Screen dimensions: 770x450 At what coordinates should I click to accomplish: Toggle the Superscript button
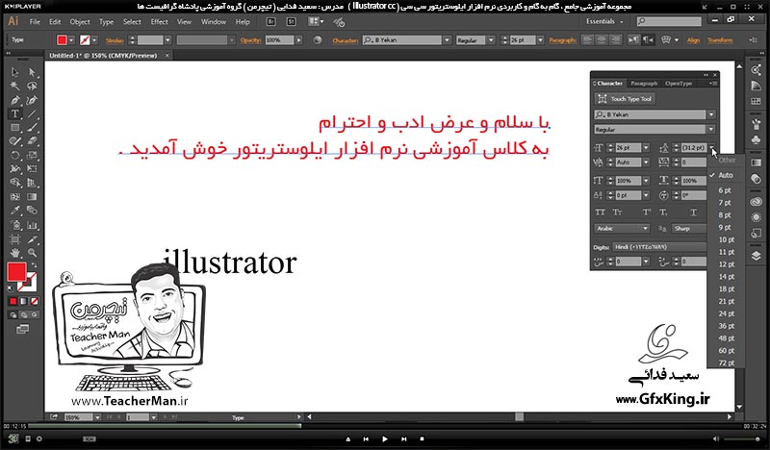[647, 212]
